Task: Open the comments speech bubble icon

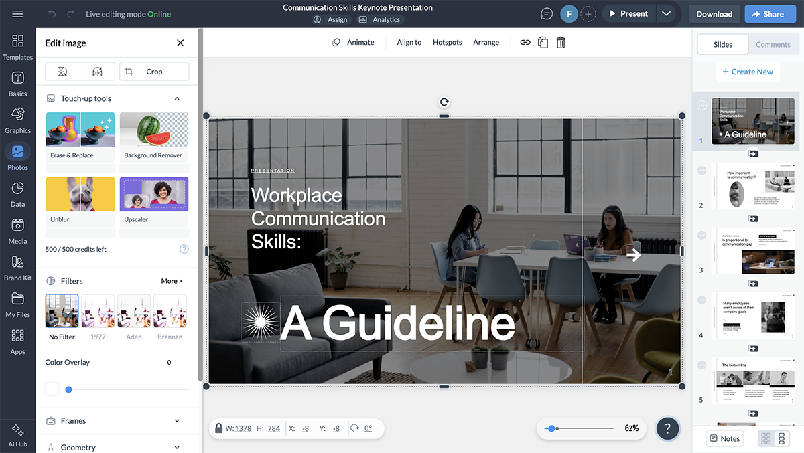Action: tap(547, 14)
